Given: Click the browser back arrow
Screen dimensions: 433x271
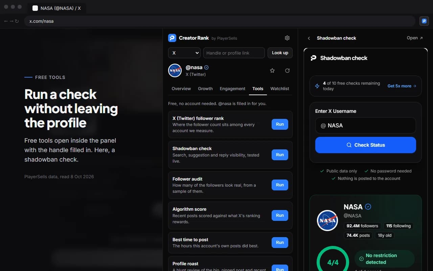Looking at the screenshot, I should (x=6, y=21).
